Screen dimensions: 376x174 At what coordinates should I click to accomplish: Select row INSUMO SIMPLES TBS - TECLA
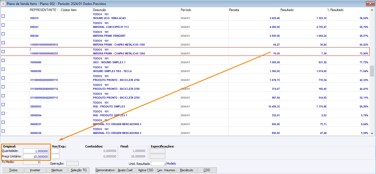[185, 69]
